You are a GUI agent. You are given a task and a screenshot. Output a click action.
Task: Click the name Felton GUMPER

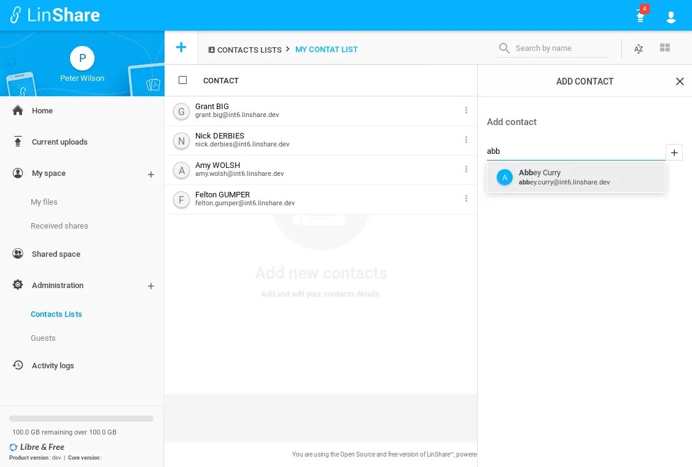coord(222,195)
